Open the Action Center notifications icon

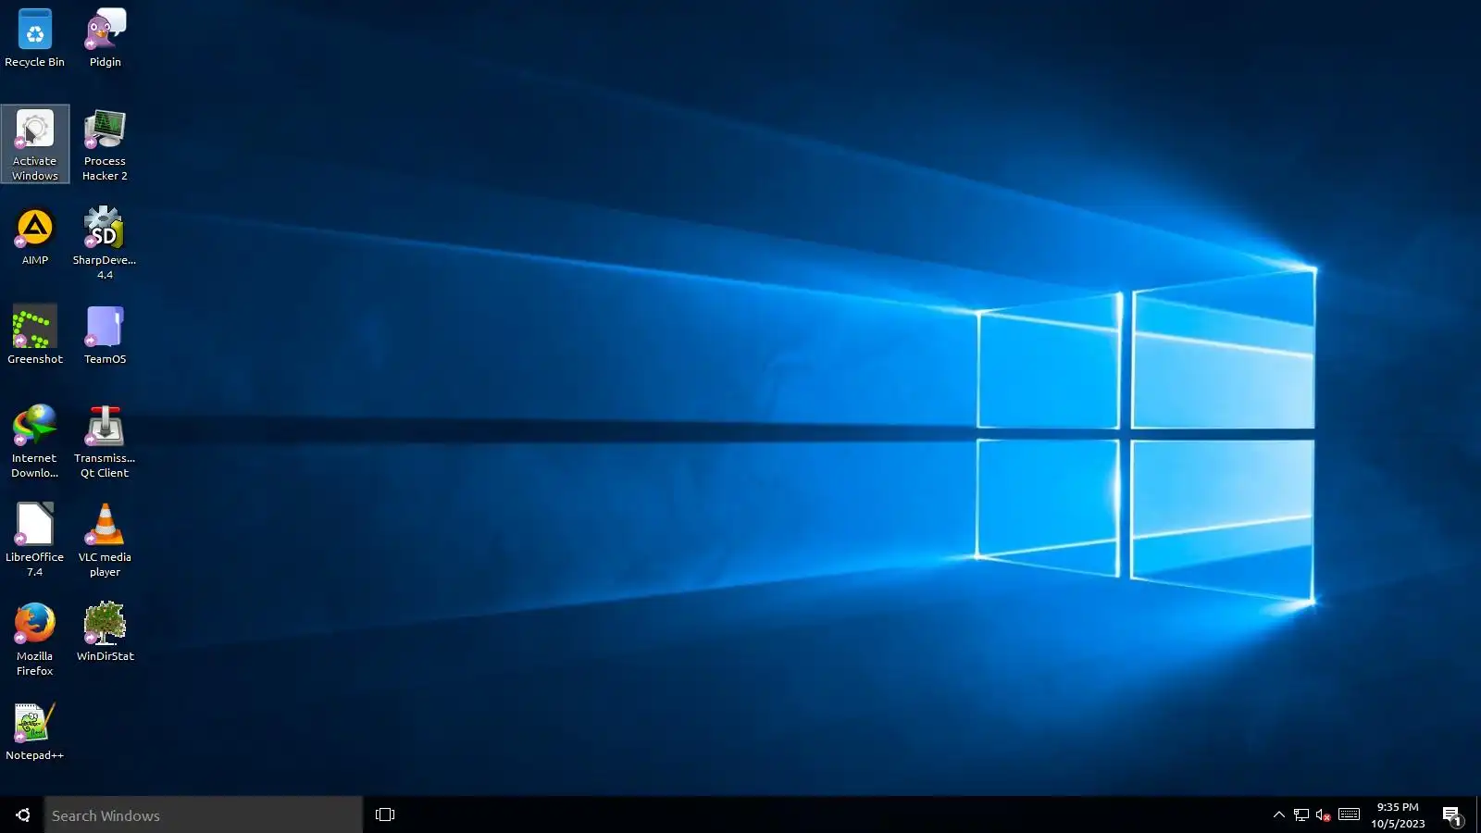tap(1452, 814)
